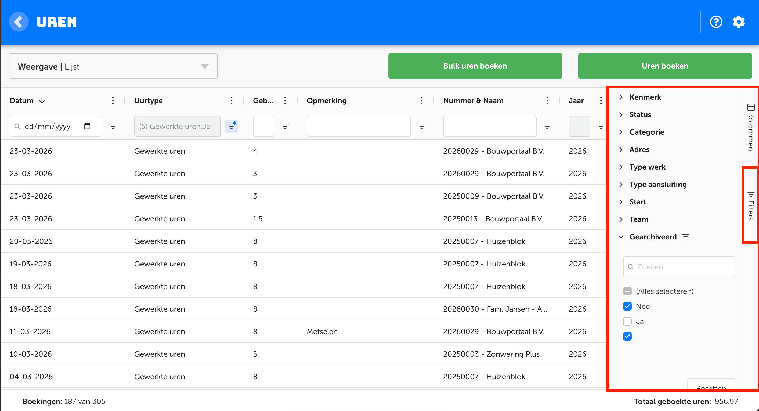
Task: Select row 20260030 - Fam. Jansen
Action: pos(495,309)
